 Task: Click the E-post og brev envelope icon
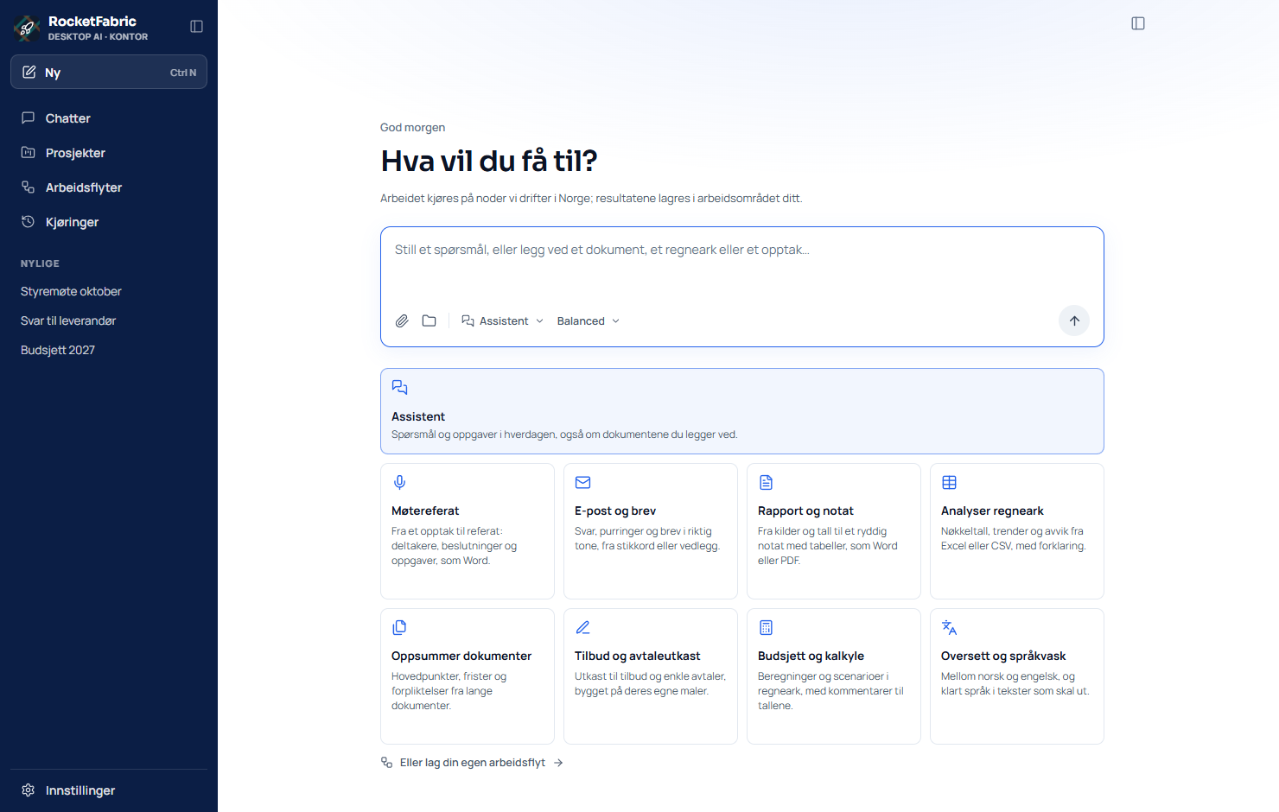[x=582, y=482]
